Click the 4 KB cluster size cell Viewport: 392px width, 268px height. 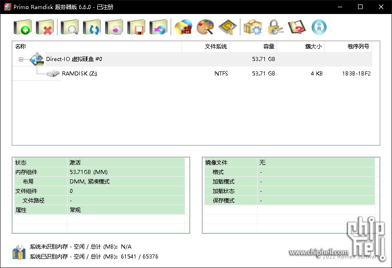tap(316, 74)
